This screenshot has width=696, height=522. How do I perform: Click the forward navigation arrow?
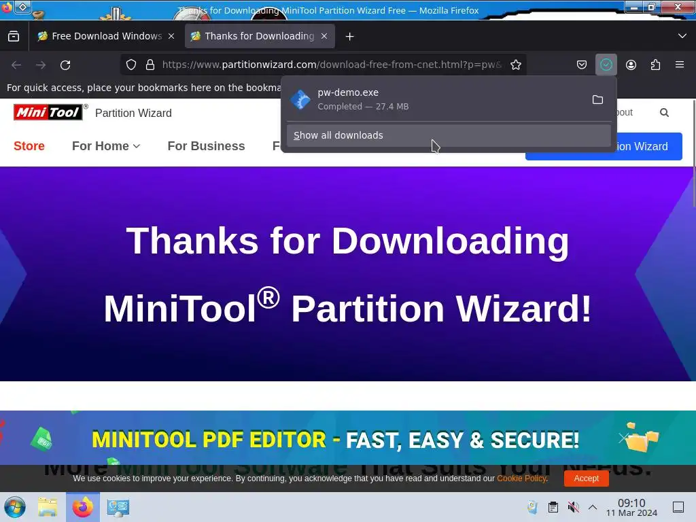pos(41,65)
